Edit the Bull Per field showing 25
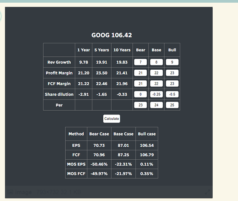Screen dimensions: 238x201 point(172,105)
